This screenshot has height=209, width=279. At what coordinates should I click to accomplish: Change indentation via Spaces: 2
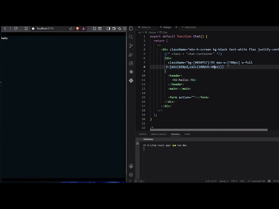(x=224, y=181)
